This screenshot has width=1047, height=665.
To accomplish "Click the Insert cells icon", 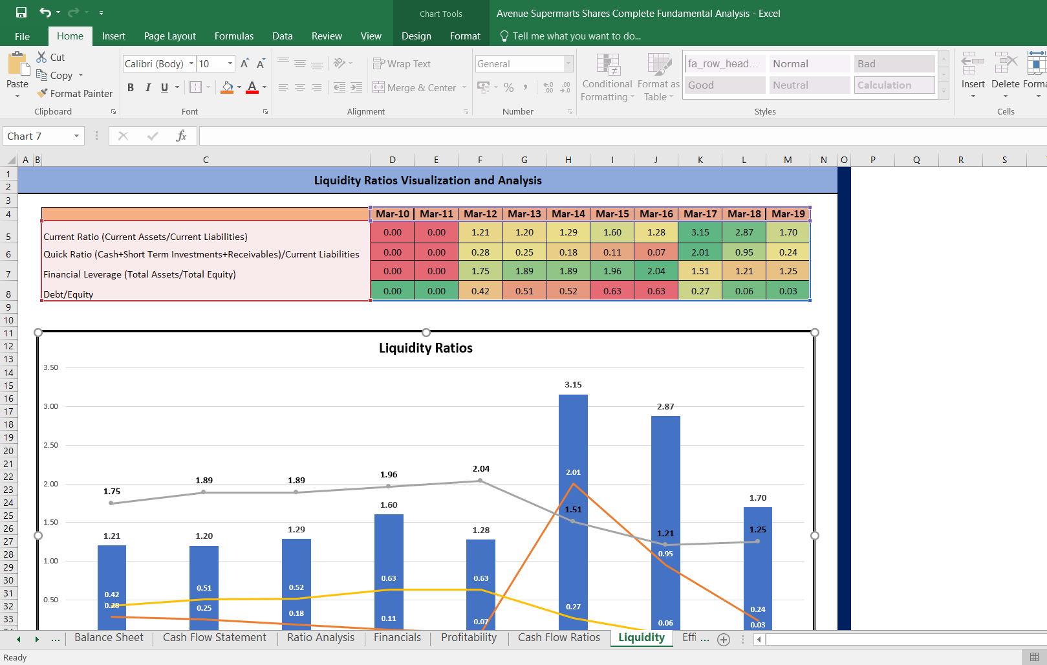I will [x=973, y=65].
